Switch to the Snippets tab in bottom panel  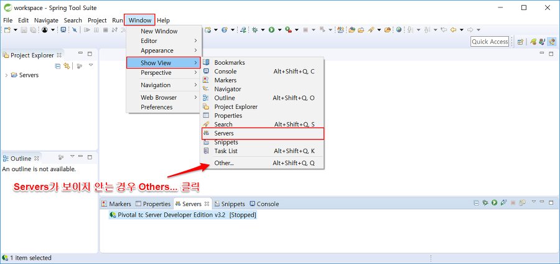pos(229,204)
